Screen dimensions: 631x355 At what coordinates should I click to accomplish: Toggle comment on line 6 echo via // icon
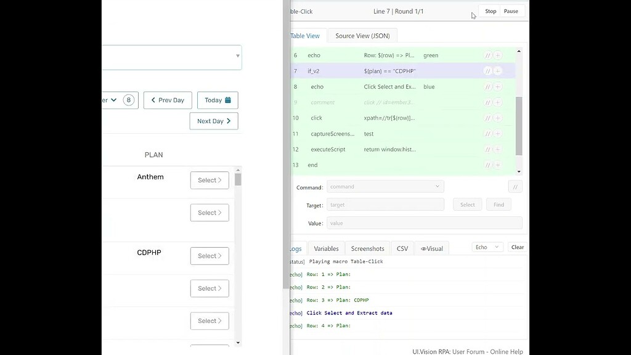[487, 55]
